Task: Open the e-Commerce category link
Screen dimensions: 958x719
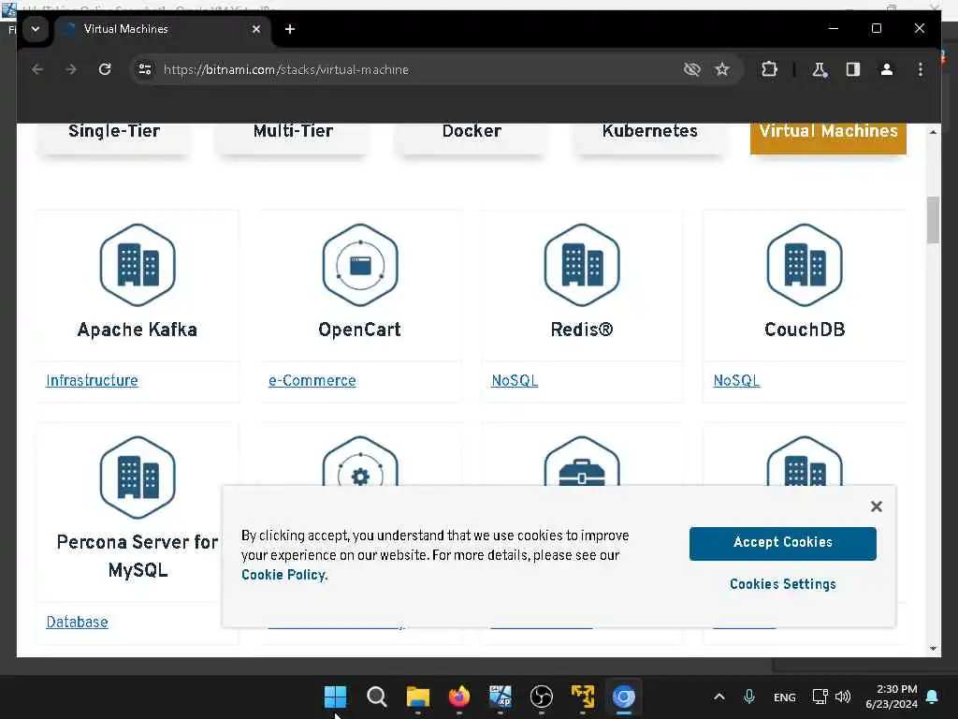Action: click(x=312, y=381)
